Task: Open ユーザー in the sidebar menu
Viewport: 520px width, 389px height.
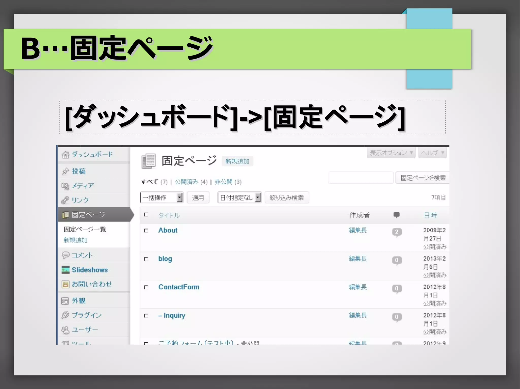Action: 85,330
